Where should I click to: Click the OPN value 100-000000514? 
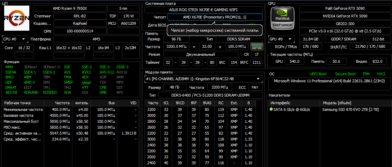point(80,31)
